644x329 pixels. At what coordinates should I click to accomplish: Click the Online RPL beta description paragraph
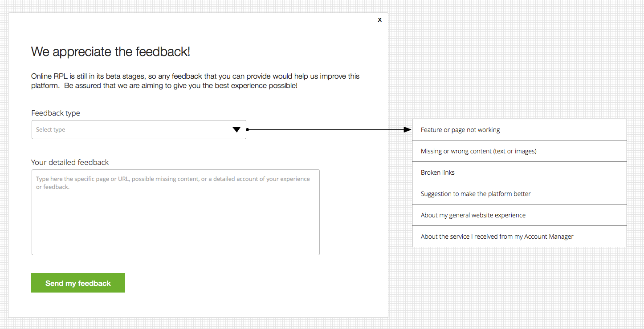click(x=195, y=80)
